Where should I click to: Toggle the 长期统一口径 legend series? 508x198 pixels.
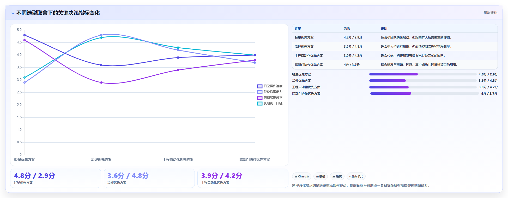click(270, 103)
